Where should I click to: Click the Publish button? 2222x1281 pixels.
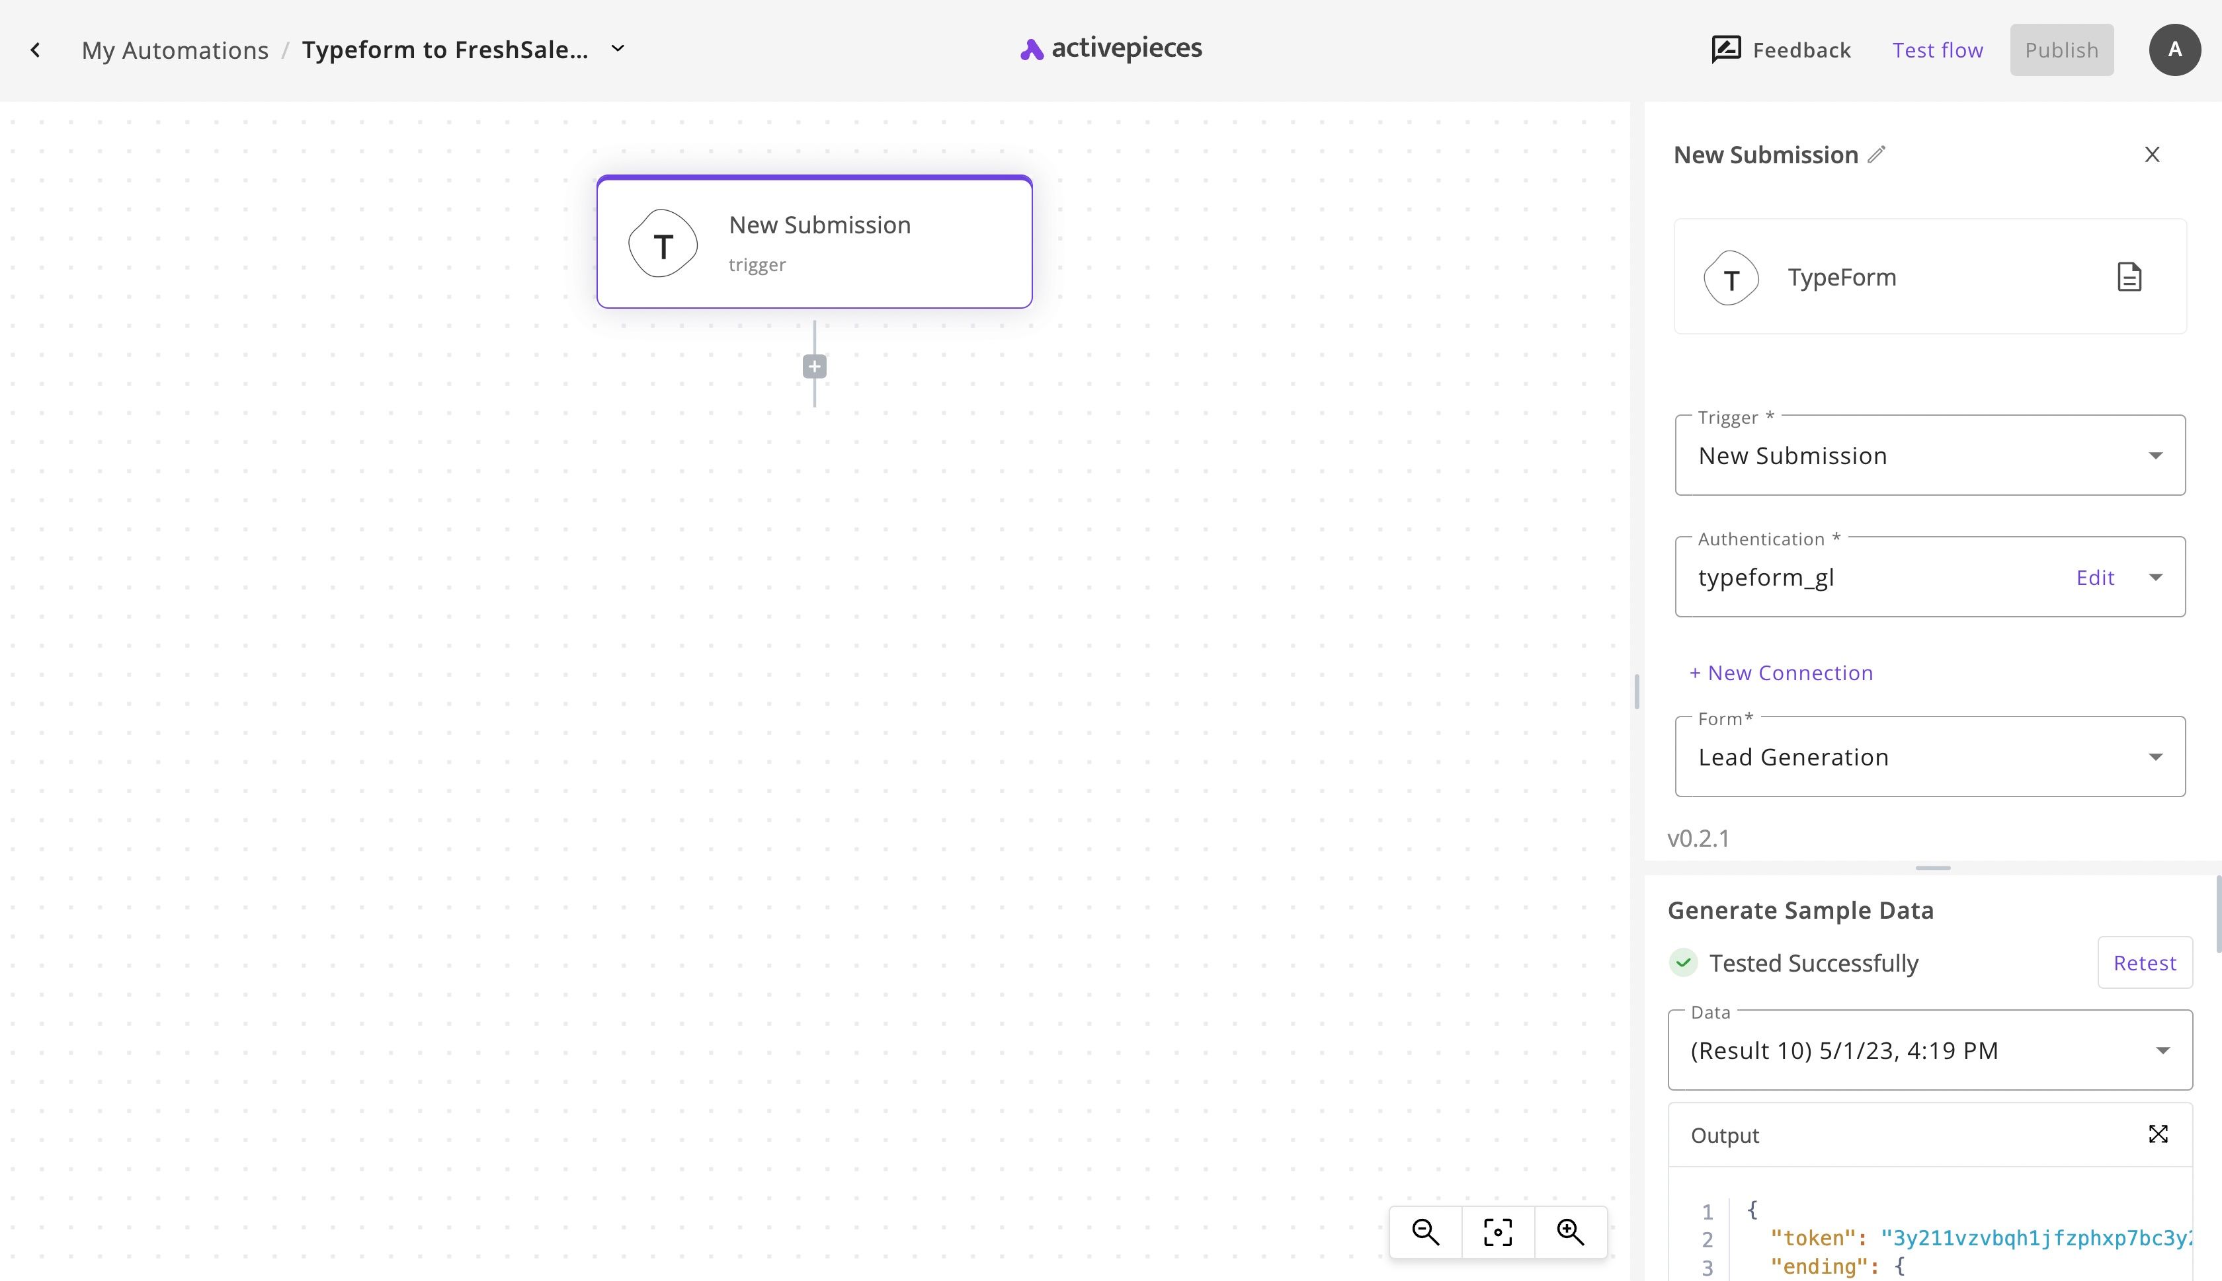(2061, 50)
